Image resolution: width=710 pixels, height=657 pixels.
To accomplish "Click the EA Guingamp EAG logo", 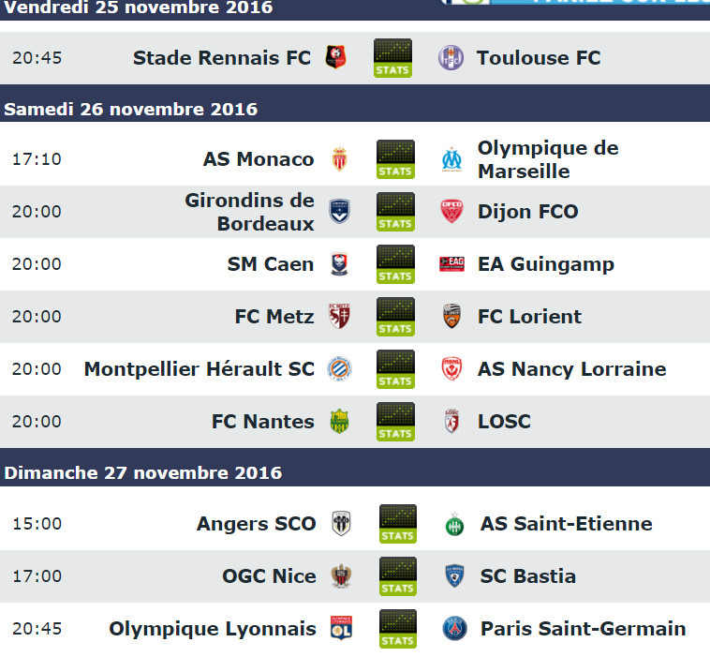I will pyautogui.click(x=451, y=263).
